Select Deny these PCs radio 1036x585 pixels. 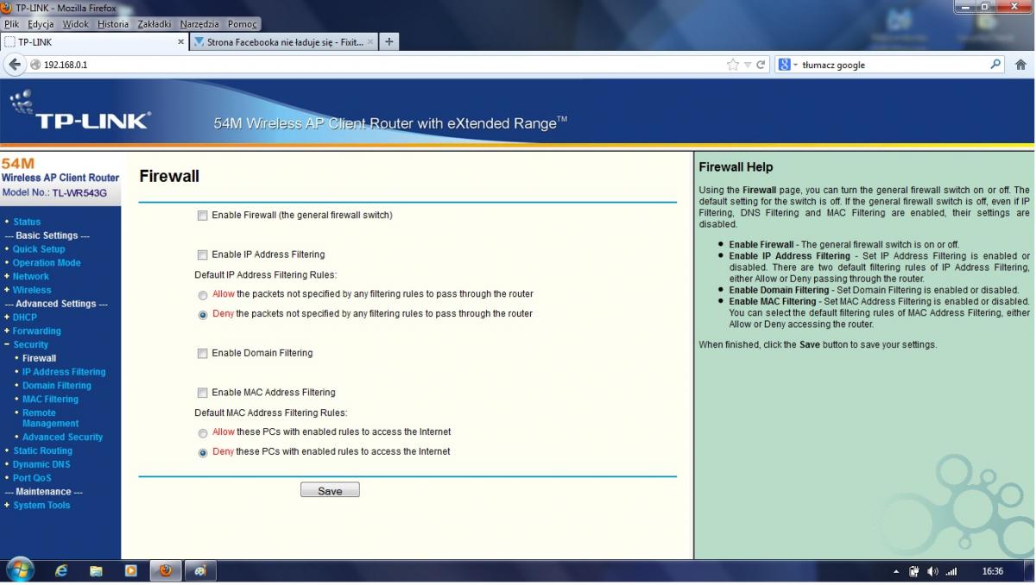click(203, 453)
